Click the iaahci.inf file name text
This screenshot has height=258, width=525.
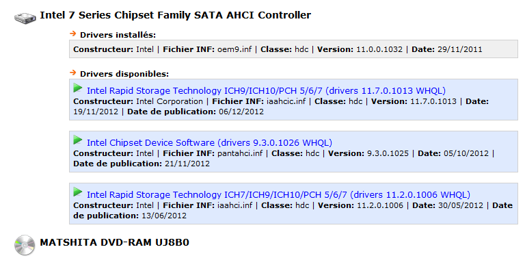coord(235,205)
